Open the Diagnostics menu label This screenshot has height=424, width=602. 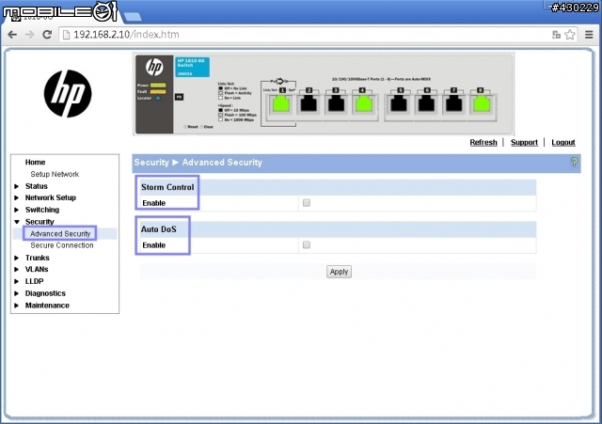pos(45,293)
